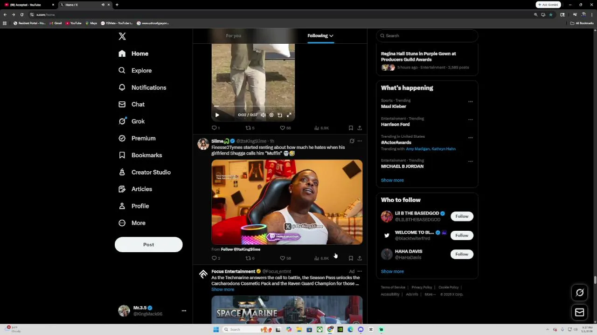Go to Notifications page
The height and width of the screenshot is (335, 597).
point(142,87)
